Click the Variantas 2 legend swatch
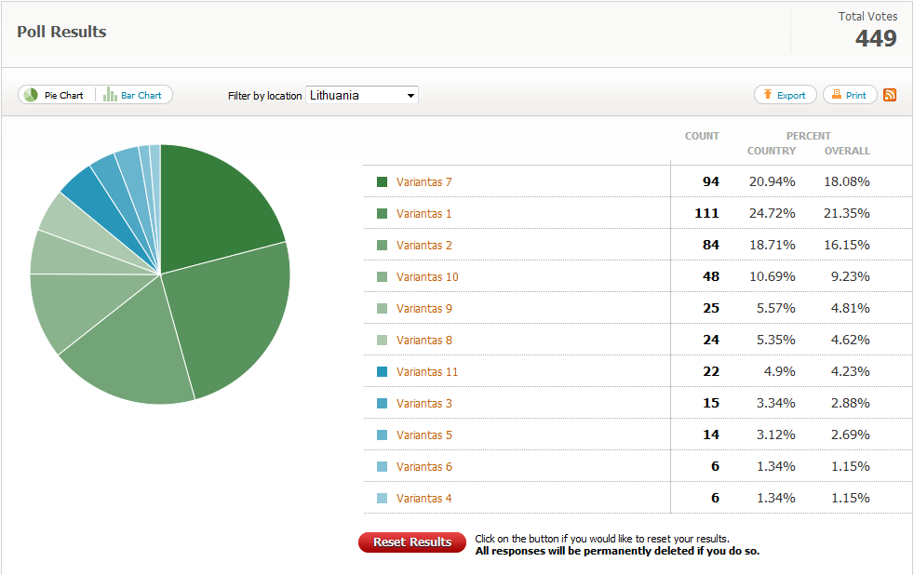The image size is (914, 575). (x=382, y=246)
